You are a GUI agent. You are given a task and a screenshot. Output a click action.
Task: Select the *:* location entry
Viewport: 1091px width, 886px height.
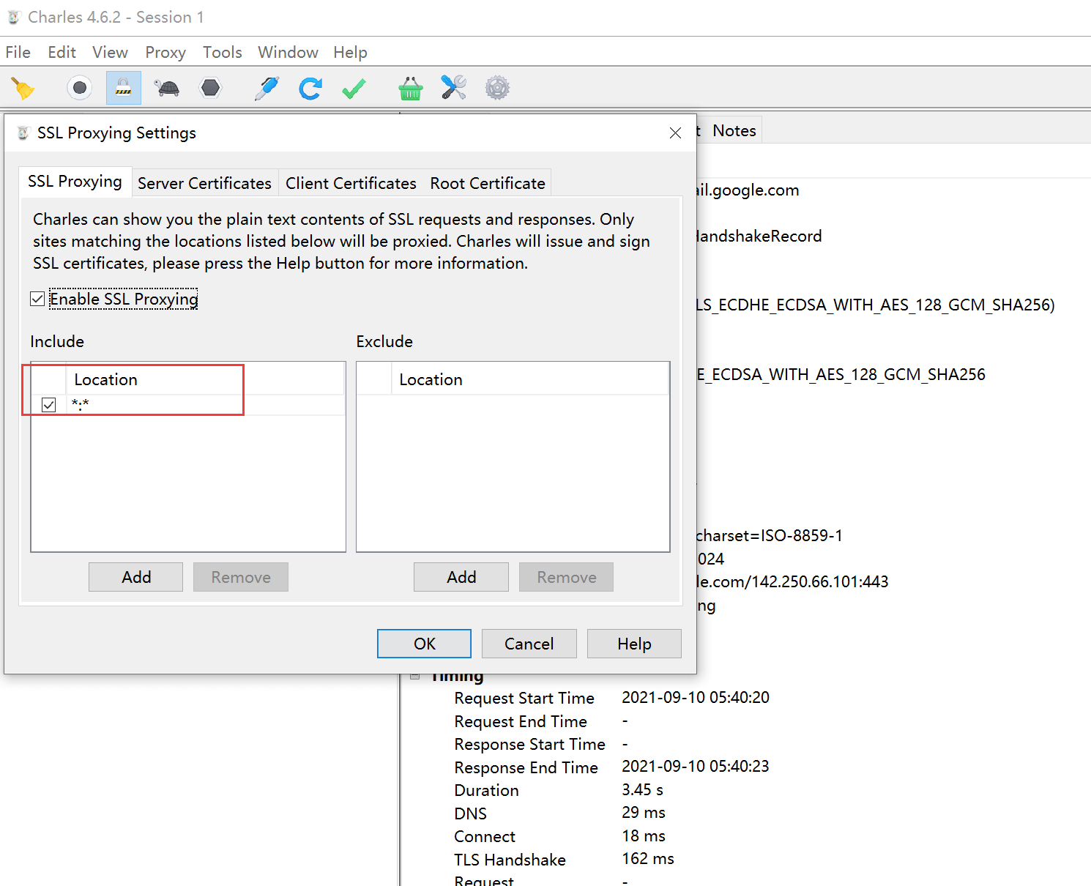pyautogui.click(x=205, y=405)
